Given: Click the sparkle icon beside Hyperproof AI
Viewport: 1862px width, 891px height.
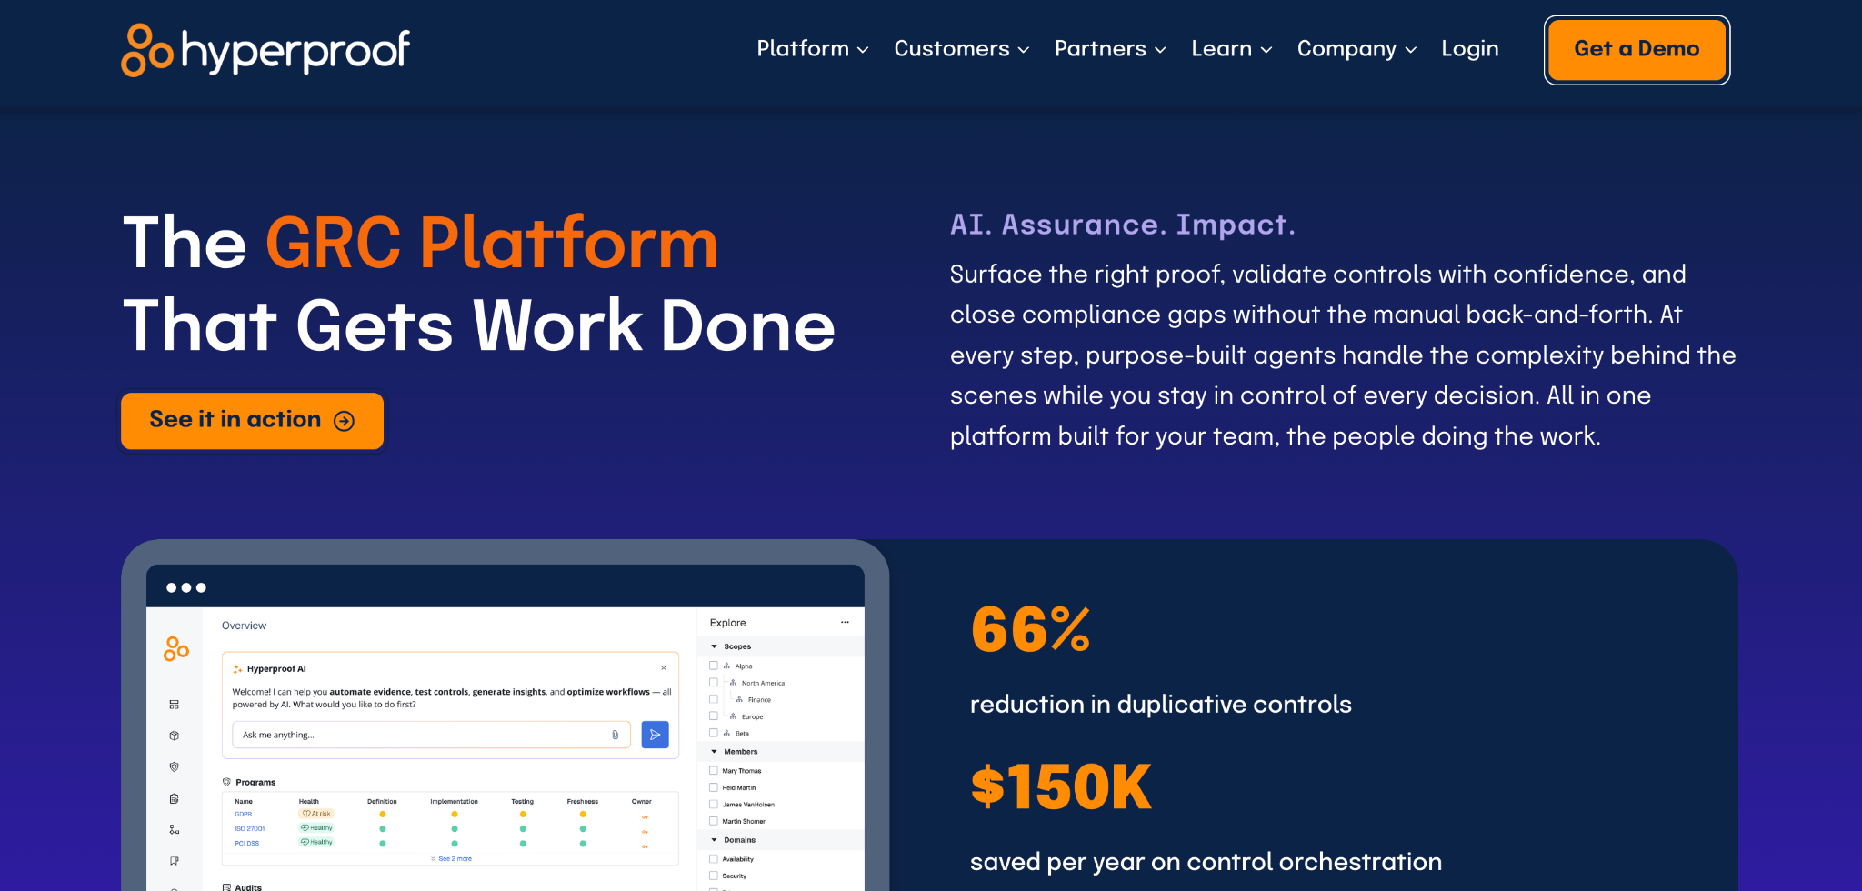Looking at the screenshot, I should click(x=237, y=669).
